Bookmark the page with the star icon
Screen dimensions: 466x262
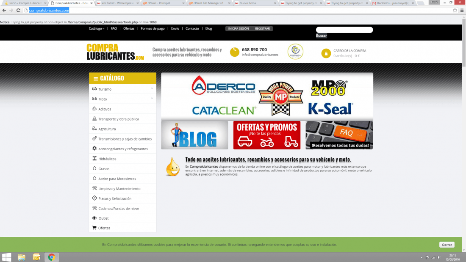click(455, 11)
